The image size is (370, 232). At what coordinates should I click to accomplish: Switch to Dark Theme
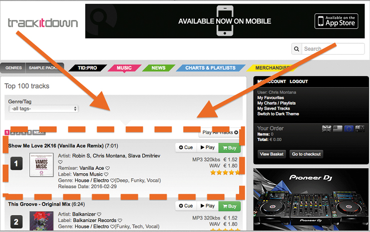[x=278, y=114]
